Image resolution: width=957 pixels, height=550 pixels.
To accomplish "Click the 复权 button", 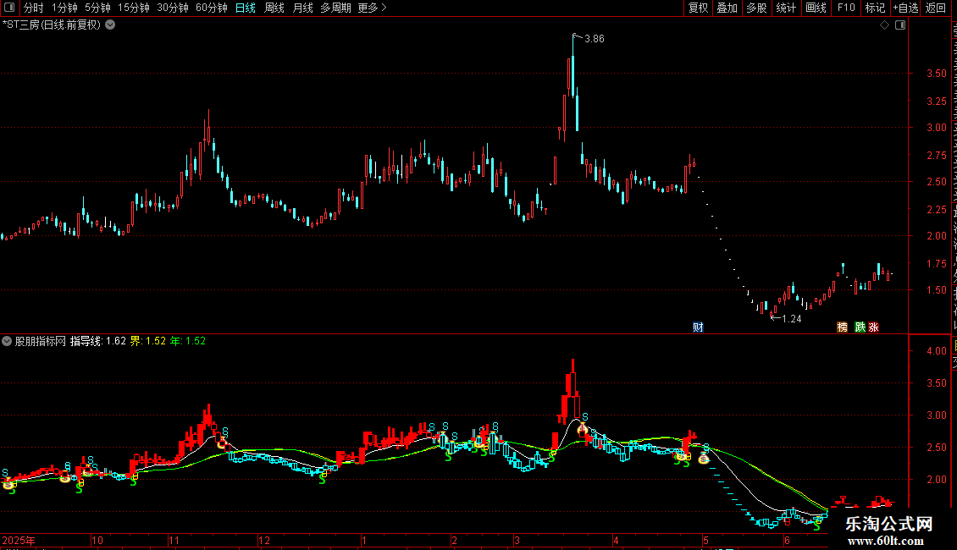I will pyautogui.click(x=698, y=8).
